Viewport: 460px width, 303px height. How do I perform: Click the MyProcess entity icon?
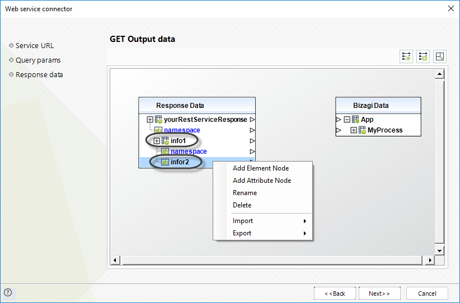pos(362,130)
